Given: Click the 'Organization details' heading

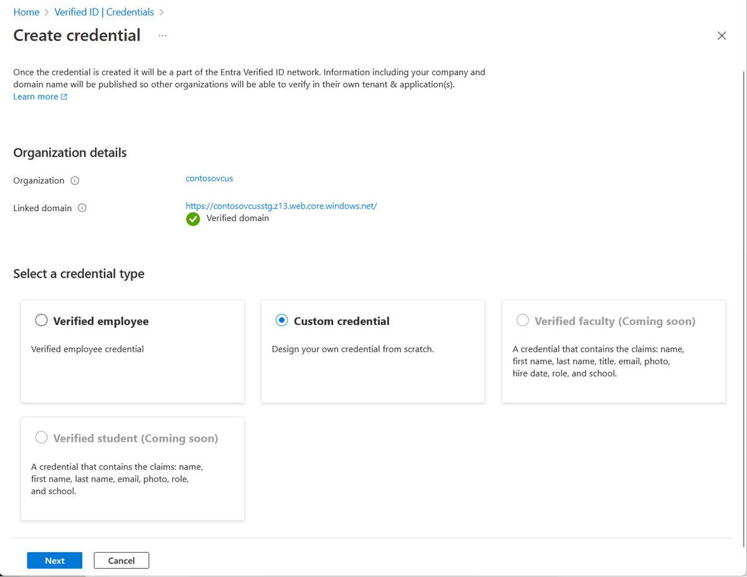Looking at the screenshot, I should click(70, 152).
